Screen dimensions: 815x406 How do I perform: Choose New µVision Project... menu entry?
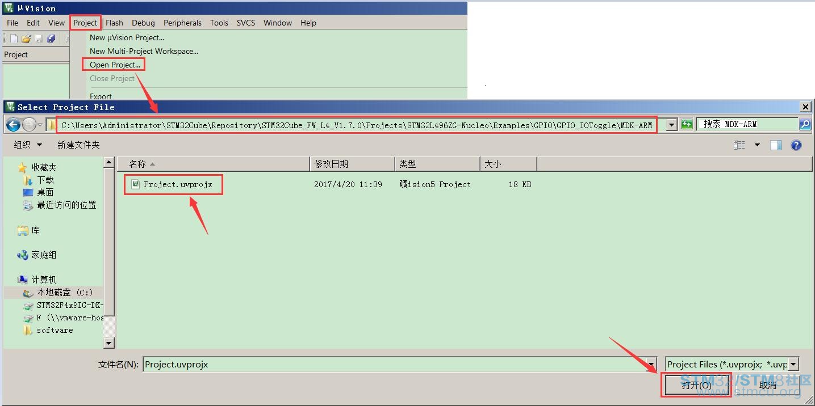(127, 37)
